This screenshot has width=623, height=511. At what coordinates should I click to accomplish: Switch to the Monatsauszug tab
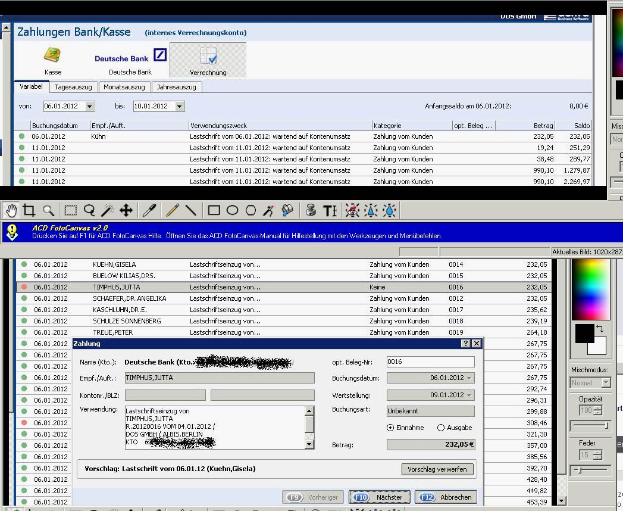point(124,87)
